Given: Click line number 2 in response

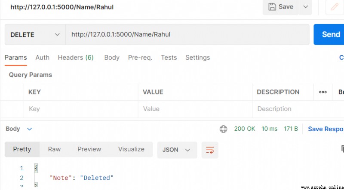Looking at the screenshot, I should 21,178.
